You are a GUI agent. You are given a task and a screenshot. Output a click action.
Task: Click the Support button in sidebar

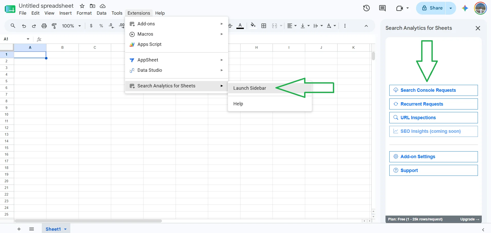point(434,170)
